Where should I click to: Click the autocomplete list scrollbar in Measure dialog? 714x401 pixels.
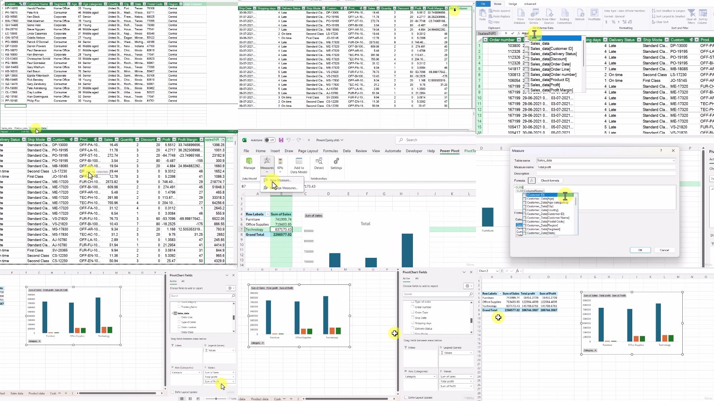tap(576, 201)
